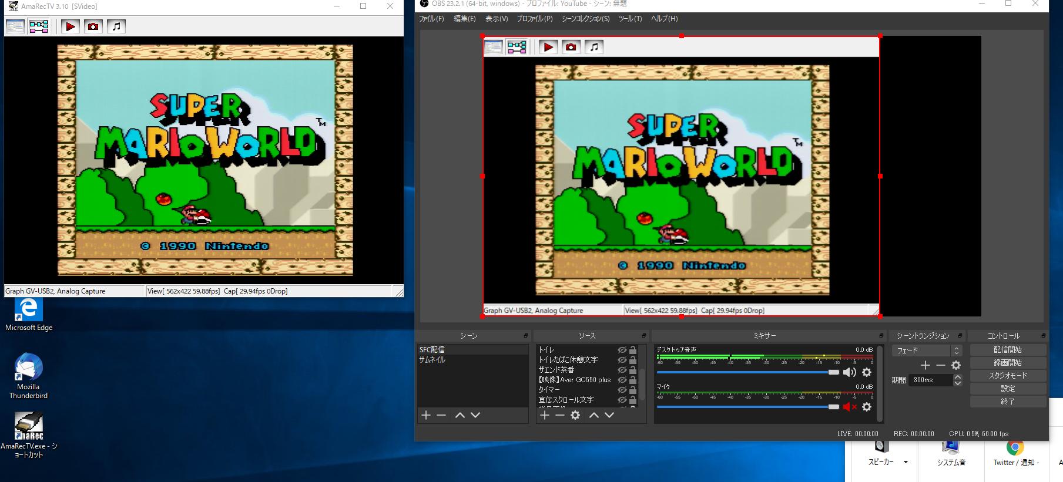The height and width of the screenshot is (482, 1063).
Task: Pop out the シーン dock panel
Action: coord(526,336)
